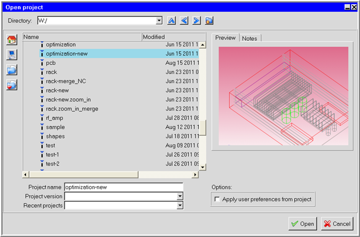
Task: Click the project icon beside rack-merge_NC
Action: point(42,81)
